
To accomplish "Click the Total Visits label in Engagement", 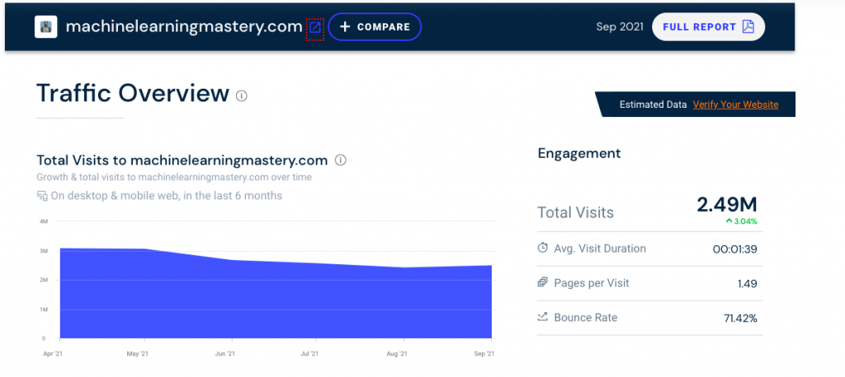I will coord(575,212).
